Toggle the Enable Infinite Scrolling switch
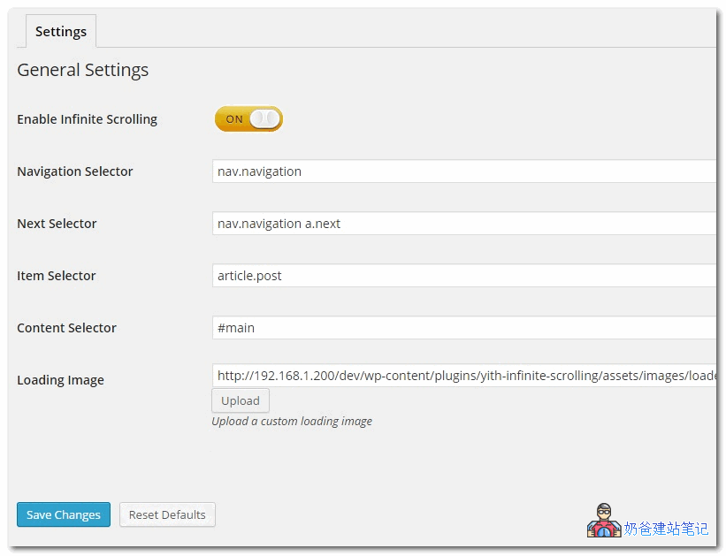The image size is (726, 556). (x=248, y=118)
